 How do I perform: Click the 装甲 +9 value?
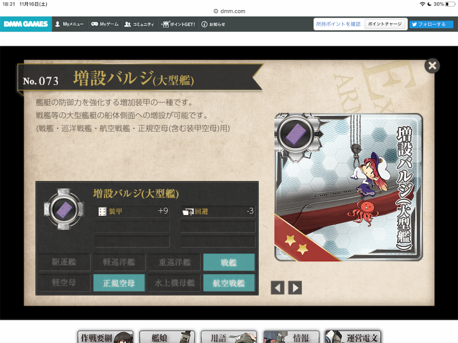(163, 211)
